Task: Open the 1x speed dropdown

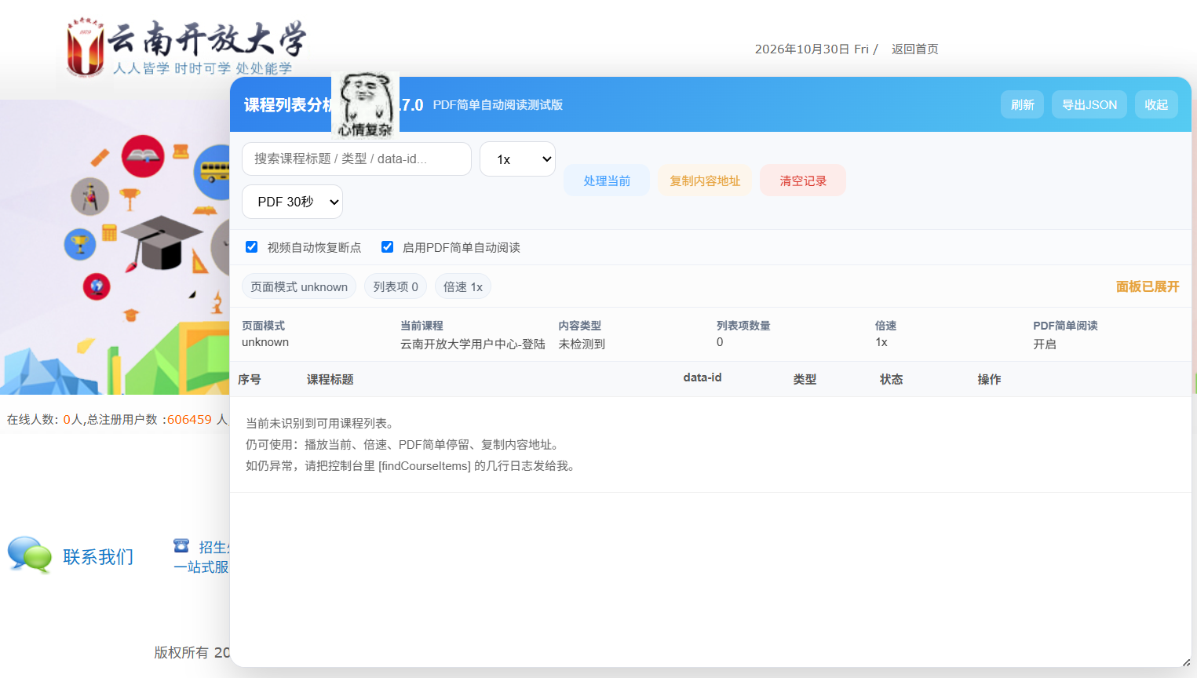Action: tap(517, 159)
